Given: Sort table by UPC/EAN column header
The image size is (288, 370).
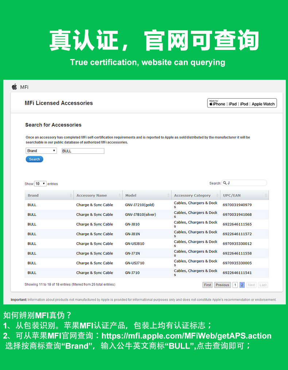Looking at the screenshot, I should tap(245, 196).
